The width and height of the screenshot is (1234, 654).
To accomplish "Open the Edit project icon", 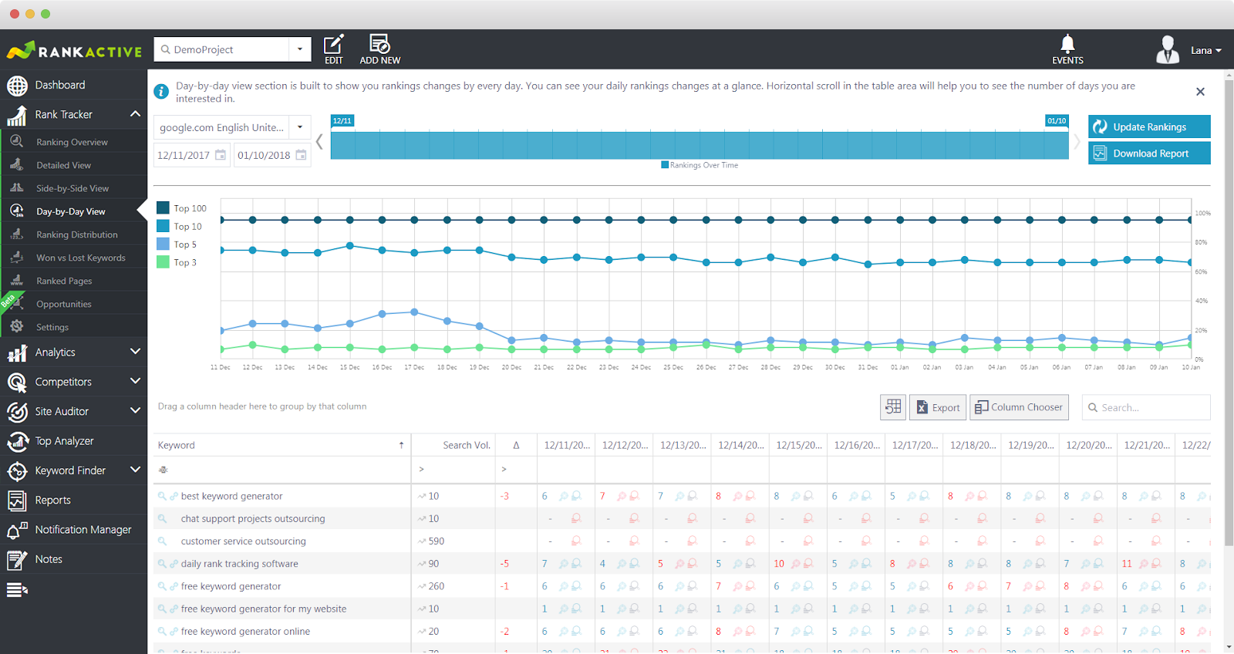I will 333,49.
